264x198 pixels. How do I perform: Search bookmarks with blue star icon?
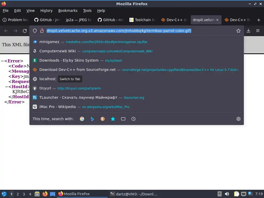[113, 119]
